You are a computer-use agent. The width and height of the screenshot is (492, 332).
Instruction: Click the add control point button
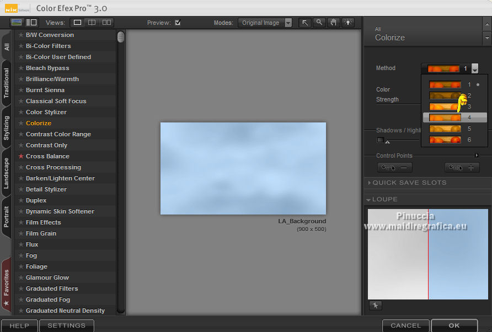462,168
